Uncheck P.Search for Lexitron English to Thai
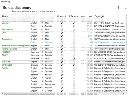This screenshot has height=96, width=129. tap(74, 23)
